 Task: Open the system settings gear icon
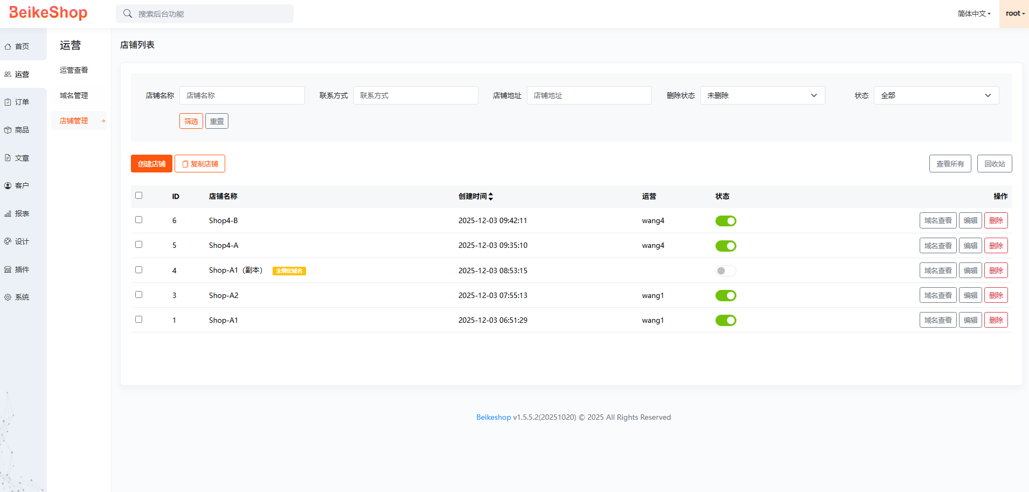(x=8, y=297)
